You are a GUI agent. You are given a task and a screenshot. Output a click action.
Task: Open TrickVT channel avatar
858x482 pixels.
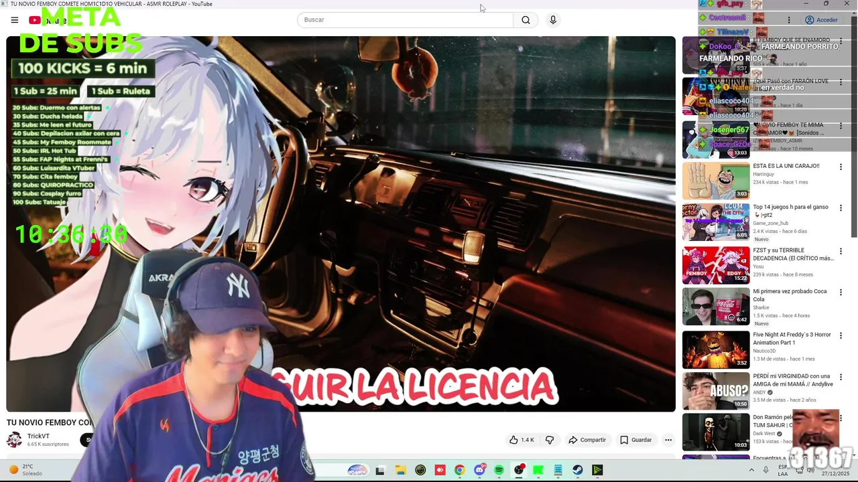(x=14, y=440)
